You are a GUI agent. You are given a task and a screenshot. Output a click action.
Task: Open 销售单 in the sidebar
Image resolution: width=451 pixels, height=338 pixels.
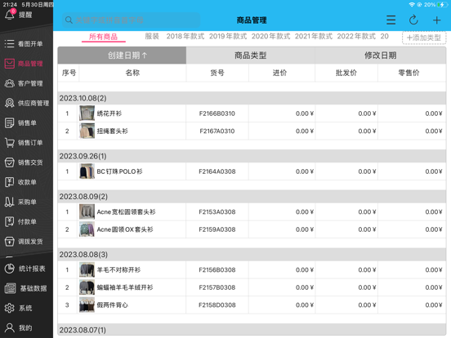tap(20, 122)
